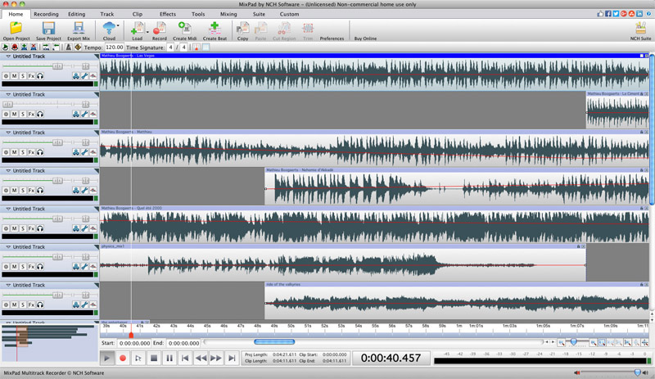Solo the Nehemie d'Akkade track
Screen dimensions: 655x379
pyautogui.click(x=23, y=190)
